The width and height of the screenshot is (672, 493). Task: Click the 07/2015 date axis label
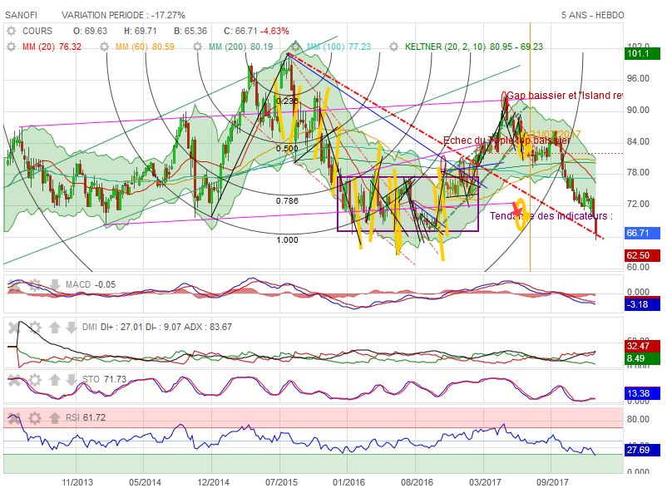(281, 482)
